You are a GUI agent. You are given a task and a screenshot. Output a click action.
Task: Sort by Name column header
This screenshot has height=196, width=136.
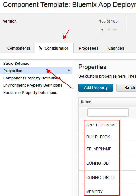point(86,102)
